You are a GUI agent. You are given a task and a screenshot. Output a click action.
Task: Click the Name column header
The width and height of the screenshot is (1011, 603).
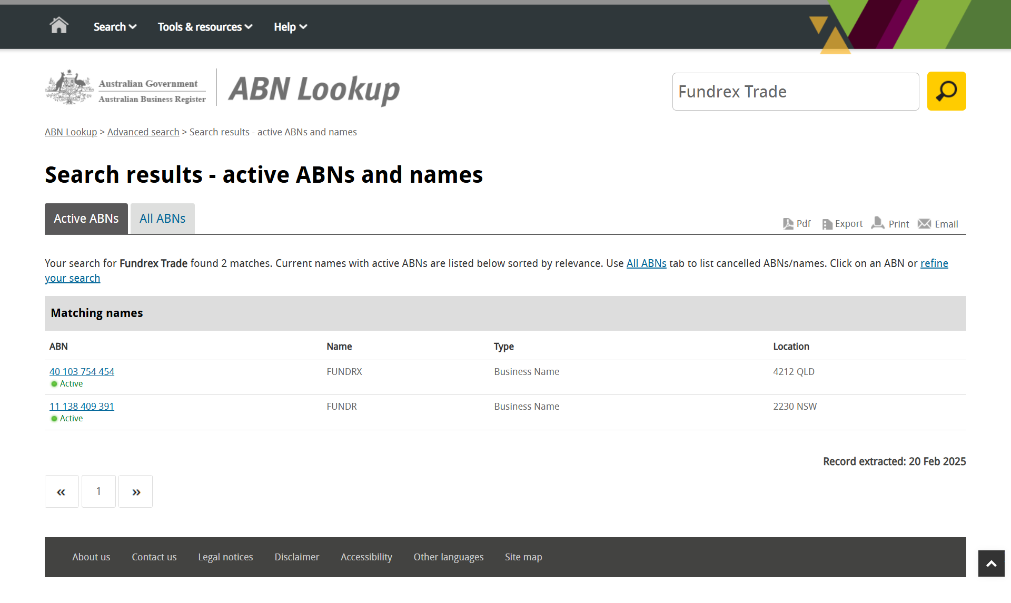[339, 347]
